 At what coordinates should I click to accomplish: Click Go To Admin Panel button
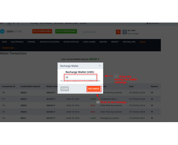[42, 31]
